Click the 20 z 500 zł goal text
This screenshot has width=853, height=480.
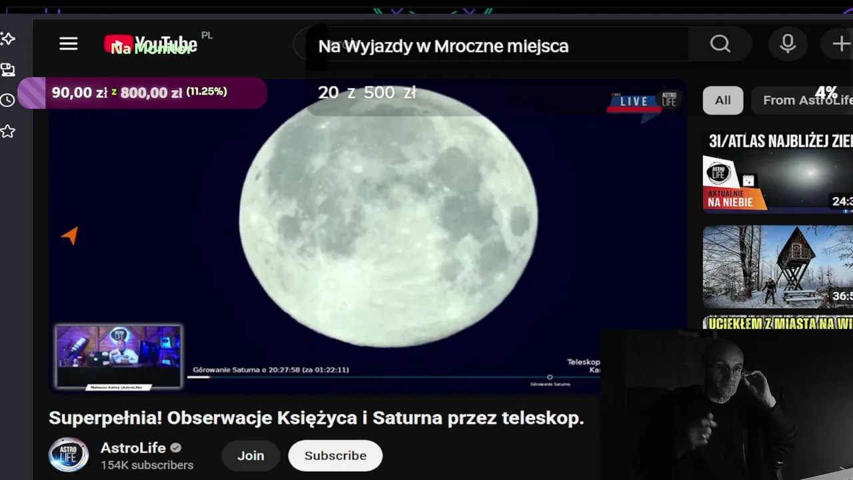click(x=367, y=93)
